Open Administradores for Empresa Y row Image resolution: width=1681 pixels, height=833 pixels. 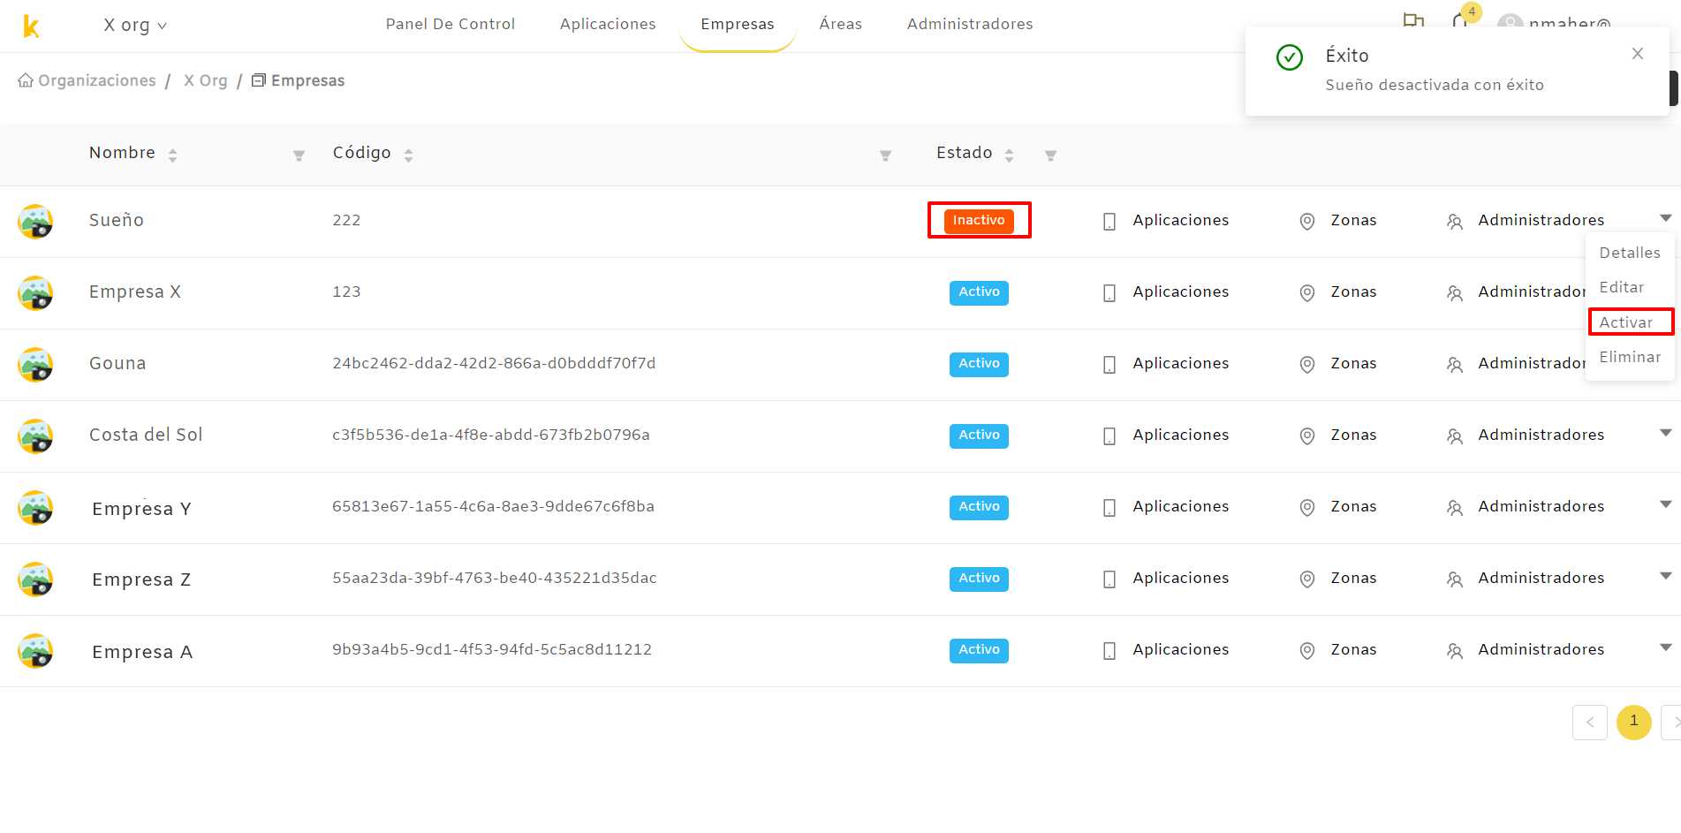(x=1525, y=507)
